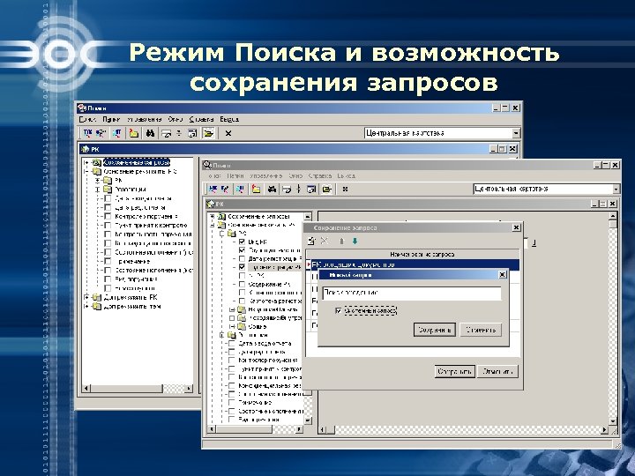Image resolution: width=635 pixels, height=476 pixels.
Task: Click the Резолюция folder icon in the back window tree
Action: coord(108,189)
